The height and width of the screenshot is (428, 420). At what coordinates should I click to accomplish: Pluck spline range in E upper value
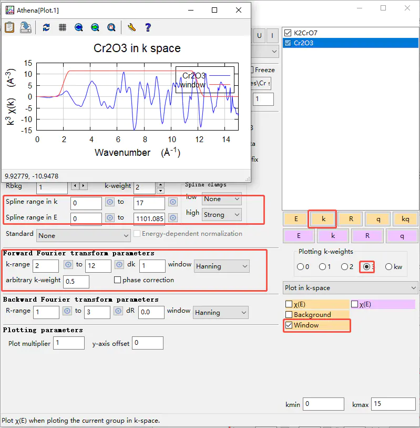point(173,218)
